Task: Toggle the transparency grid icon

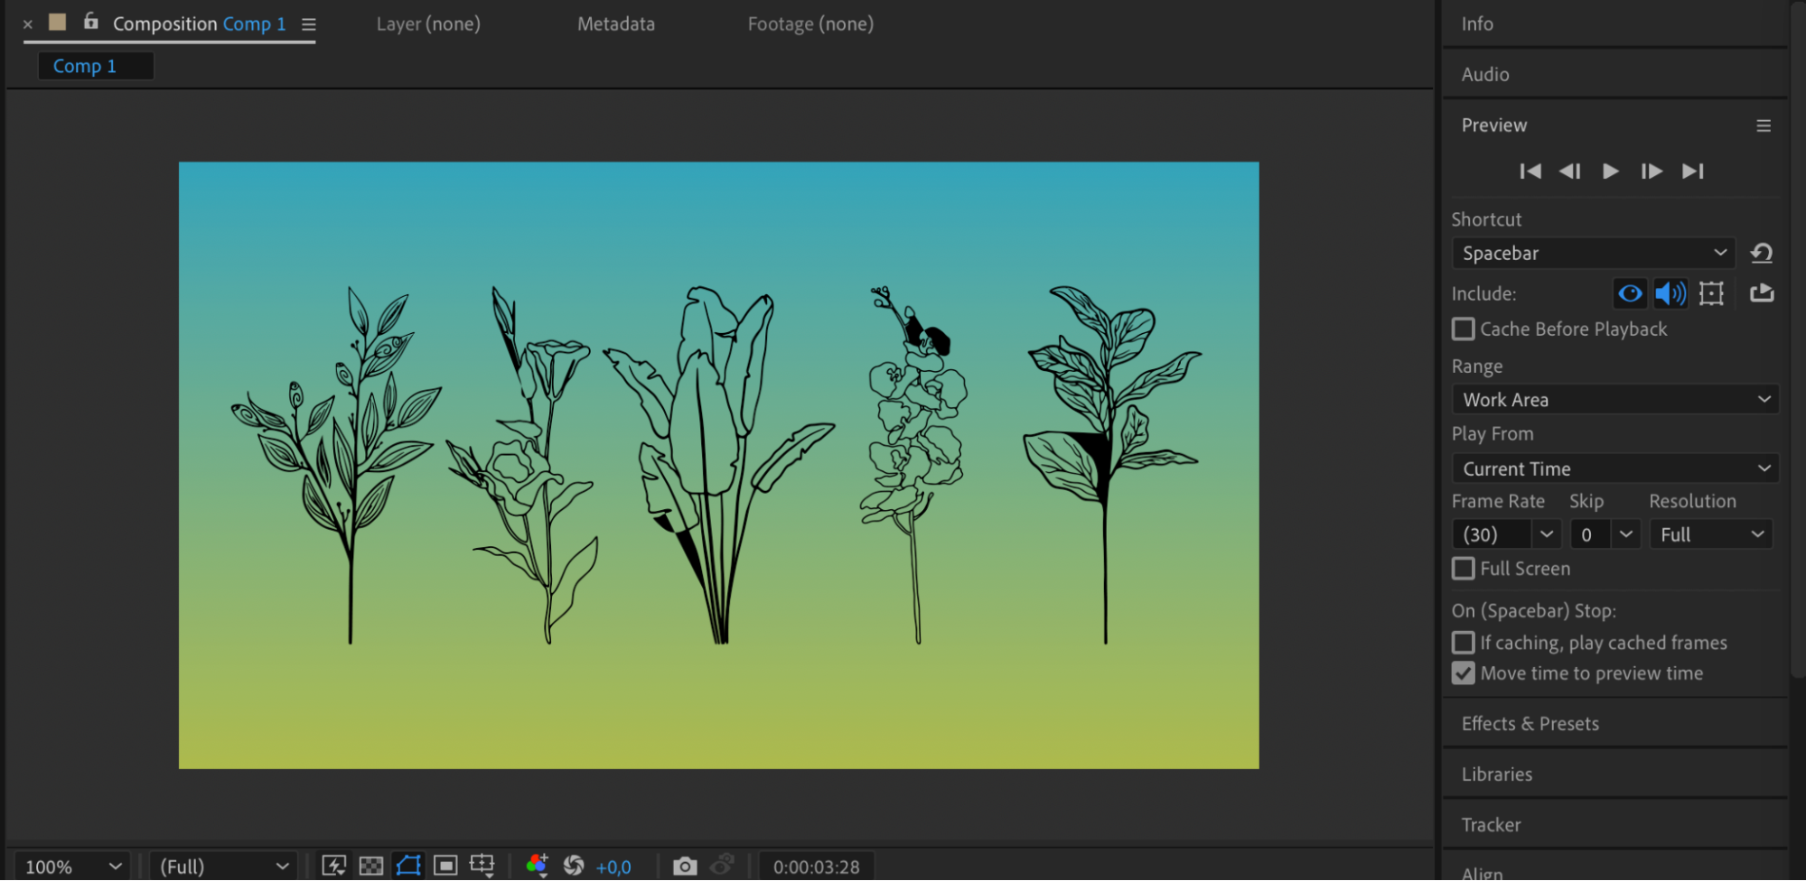Action: [x=371, y=867]
